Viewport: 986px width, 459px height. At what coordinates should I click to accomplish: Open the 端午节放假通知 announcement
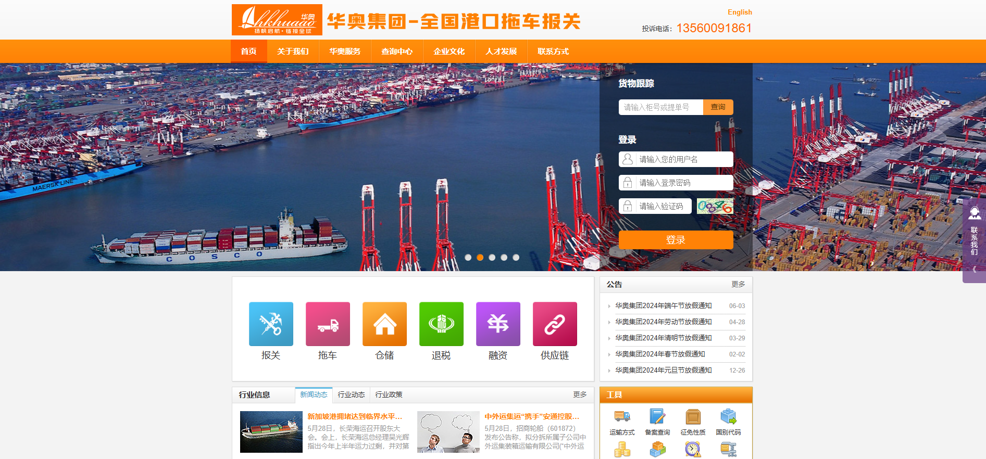click(664, 306)
